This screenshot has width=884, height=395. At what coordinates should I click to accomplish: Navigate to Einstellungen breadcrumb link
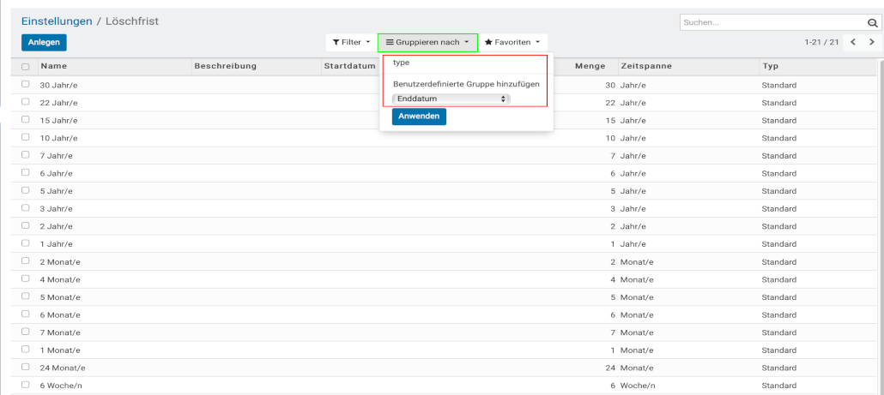tap(55, 21)
